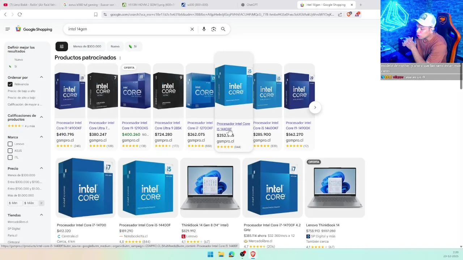Image resolution: width=463 pixels, height=260 pixels.
Task: Collapse the Marca filter section
Action: pos(41,137)
